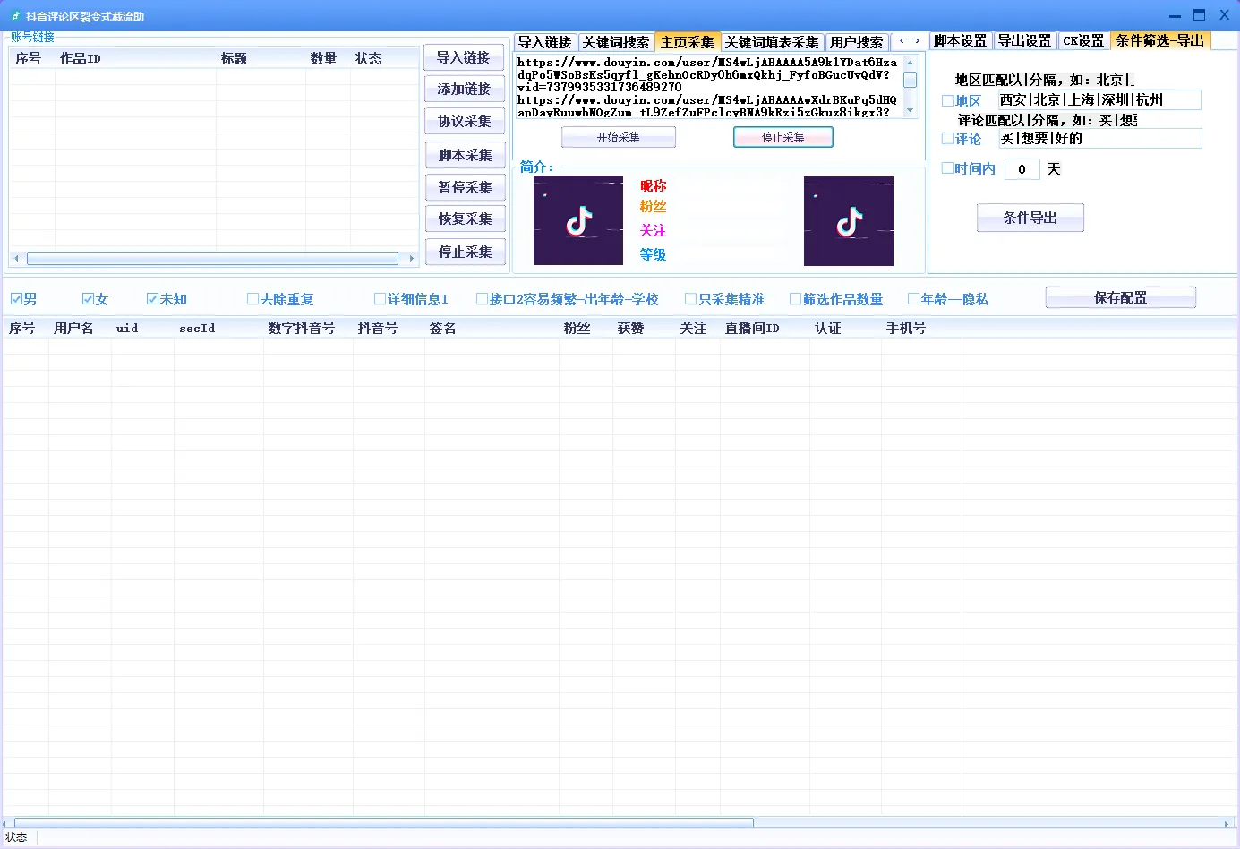Click the days number field showing 0
The width and height of the screenshot is (1240, 849).
click(1022, 169)
